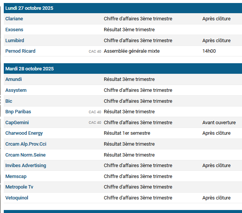Click Chiffre d'affaires 3ème trimestre for Clariane
The width and height of the screenshot is (242, 213).
[x=138, y=19]
